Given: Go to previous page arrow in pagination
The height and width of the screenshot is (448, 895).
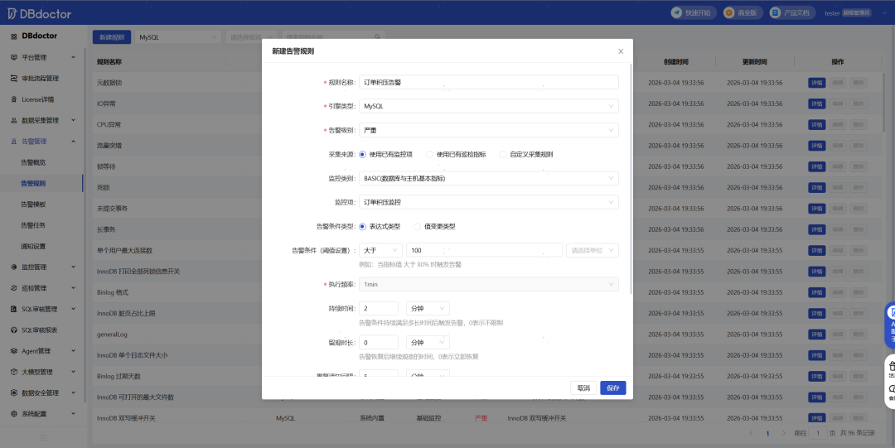Looking at the screenshot, I should (751, 433).
